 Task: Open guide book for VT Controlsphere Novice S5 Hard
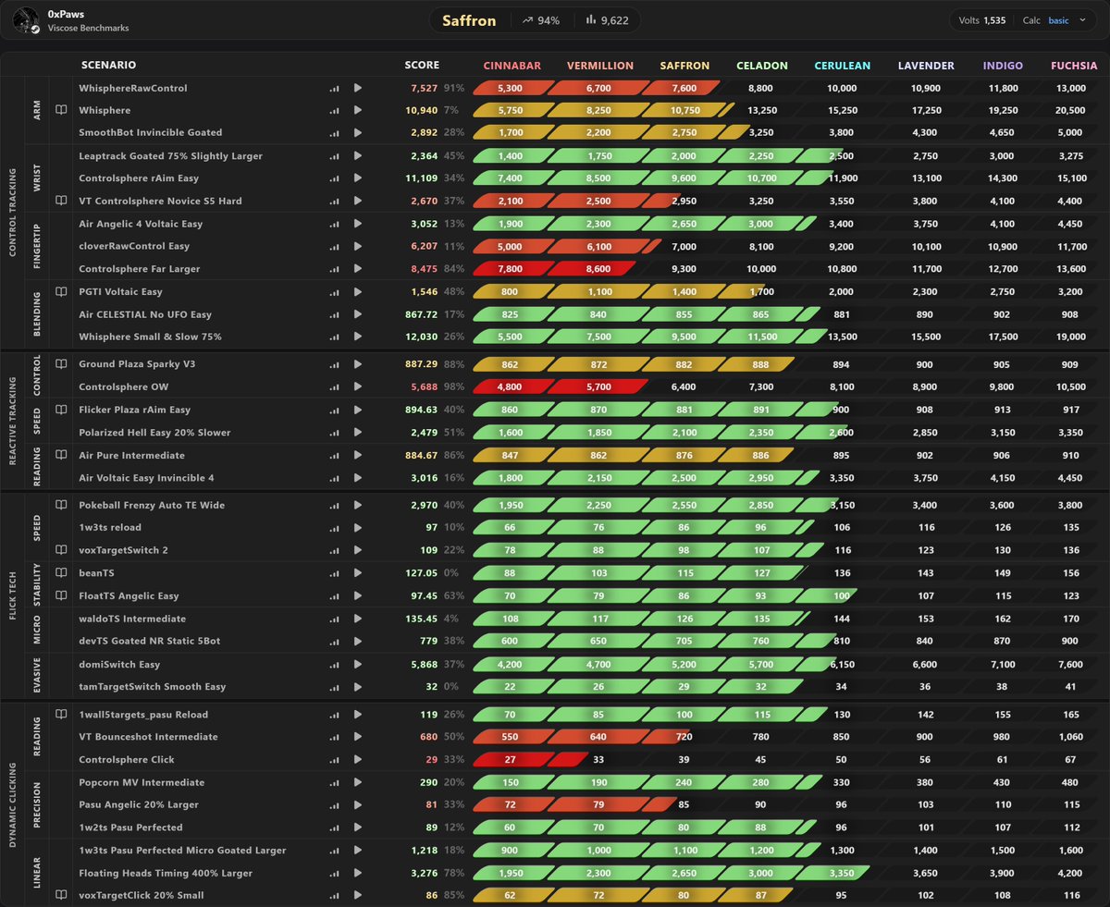click(x=61, y=201)
